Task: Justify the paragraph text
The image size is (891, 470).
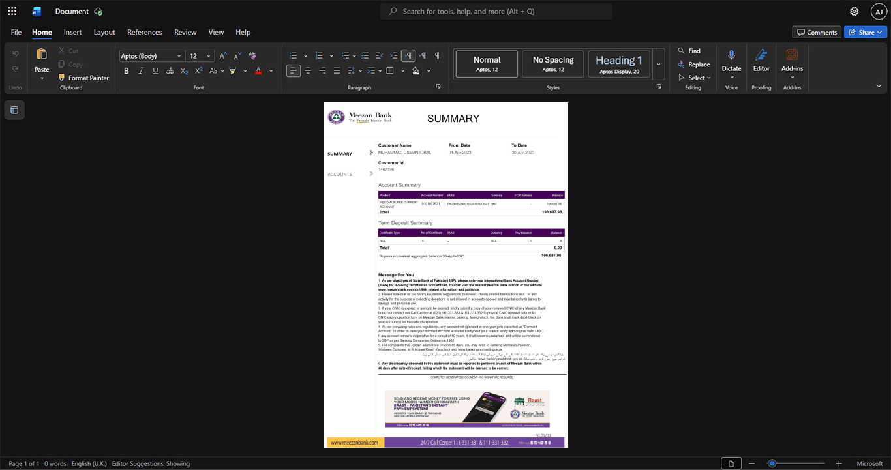Action: pos(337,70)
